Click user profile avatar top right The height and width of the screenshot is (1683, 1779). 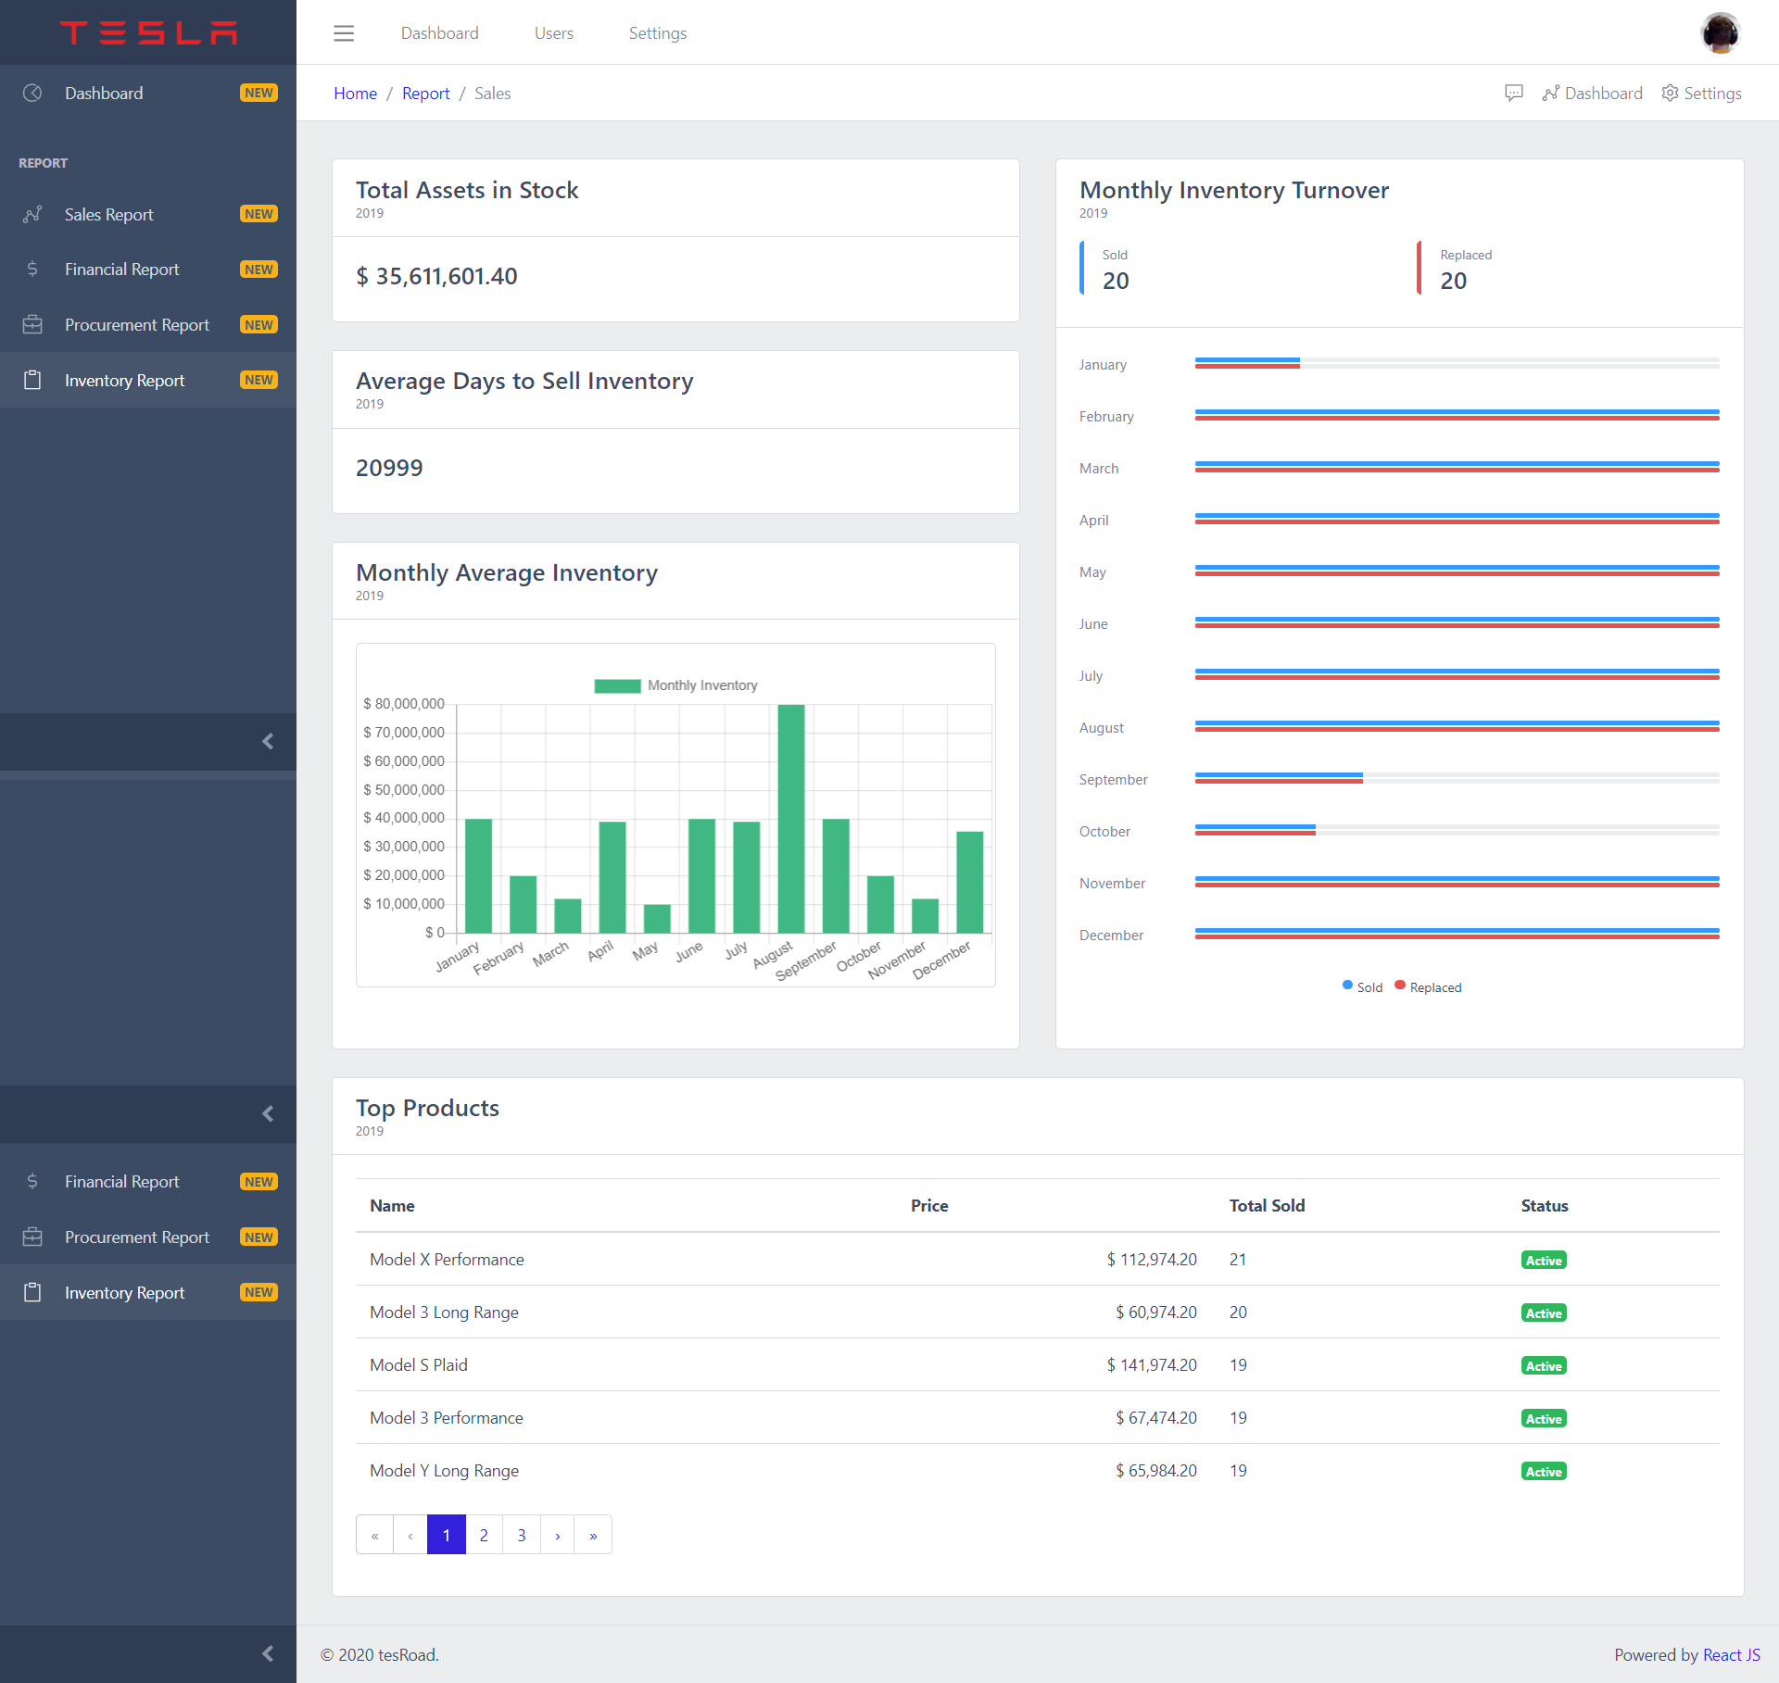[1721, 30]
